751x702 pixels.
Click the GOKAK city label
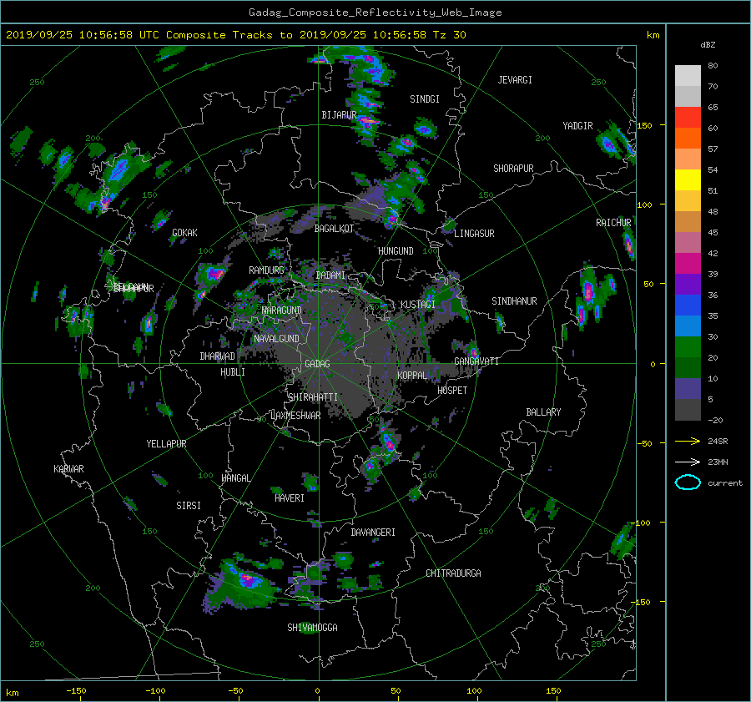[184, 233]
